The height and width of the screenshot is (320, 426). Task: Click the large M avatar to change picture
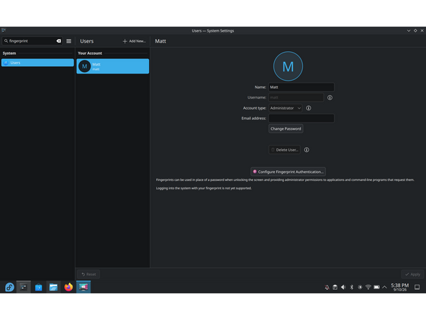point(288,66)
